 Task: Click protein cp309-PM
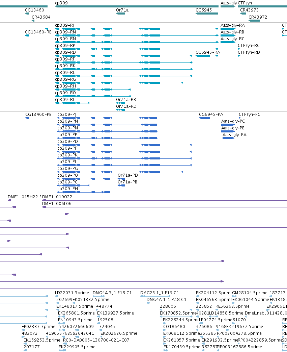pyautogui.click(x=68, y=121)
